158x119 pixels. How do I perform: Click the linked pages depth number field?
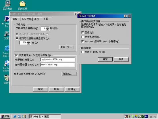(x=43, y=29)
